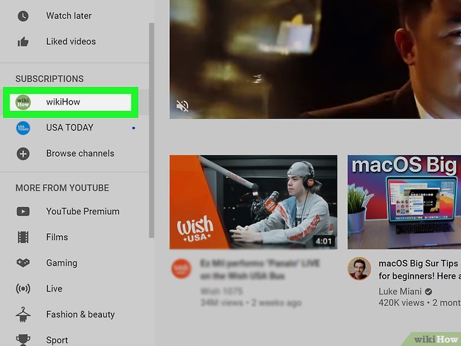Open the macOS Big Sur Tips video title
Viewport: 461px width, 346px height.
[x=420, y=269]
